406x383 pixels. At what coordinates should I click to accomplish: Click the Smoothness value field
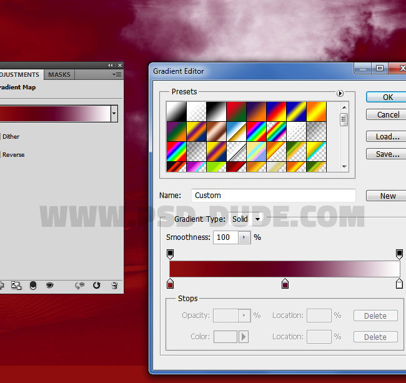tap(225, 237)
